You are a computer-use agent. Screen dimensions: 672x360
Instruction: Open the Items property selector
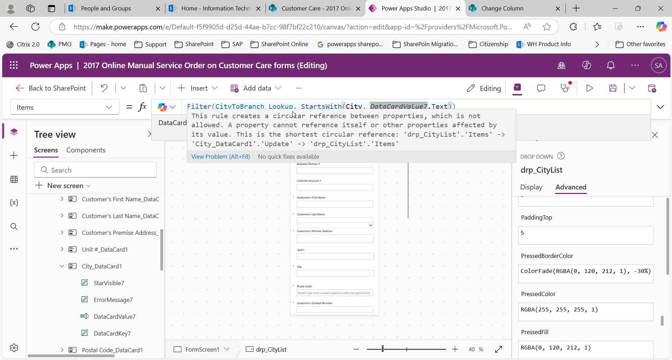click(65, 107)
